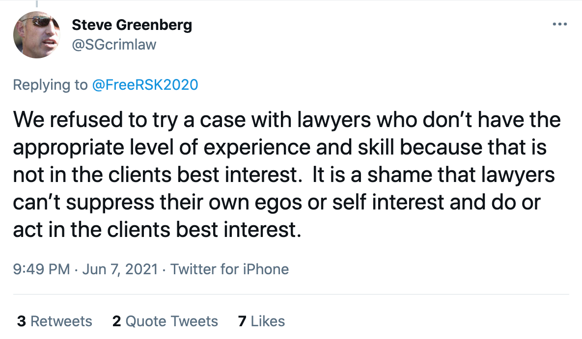Click the "Replying to" label
The width and height of the screenshot is (582, 339).
tap(50, 85)
